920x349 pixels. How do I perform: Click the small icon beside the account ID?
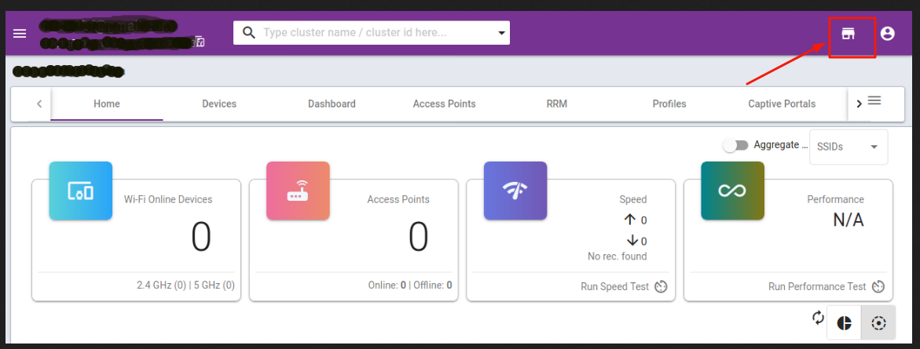[x=200, y=42]
